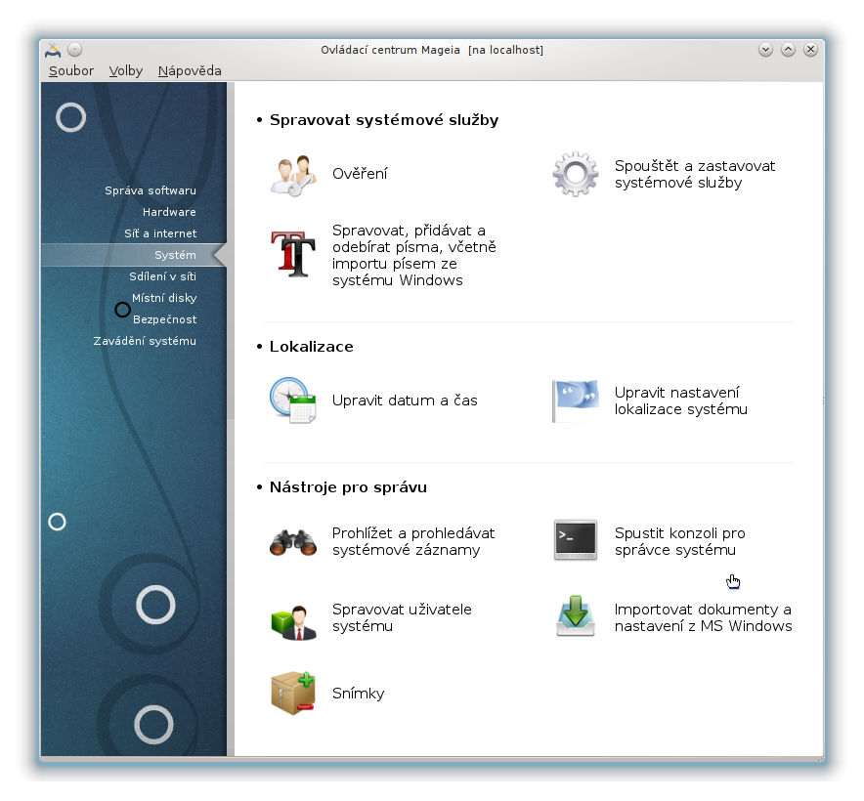Click the binoculars system logs icon
Screen dimensions: 864x801
click(293, 541)
